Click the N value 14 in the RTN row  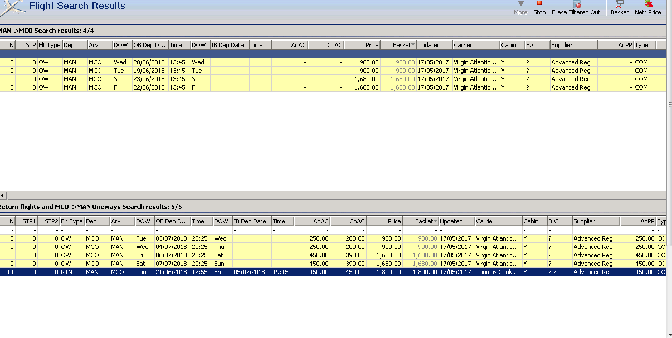click(x=8, y=272)
